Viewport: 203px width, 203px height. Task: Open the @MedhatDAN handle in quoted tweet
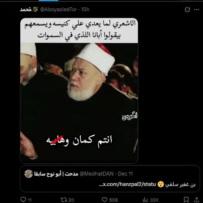97,174
